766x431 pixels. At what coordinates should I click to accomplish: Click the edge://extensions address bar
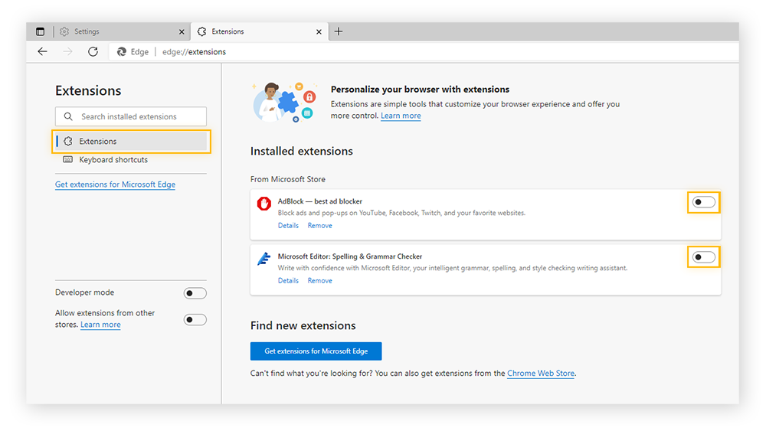(x=423, y=52)
